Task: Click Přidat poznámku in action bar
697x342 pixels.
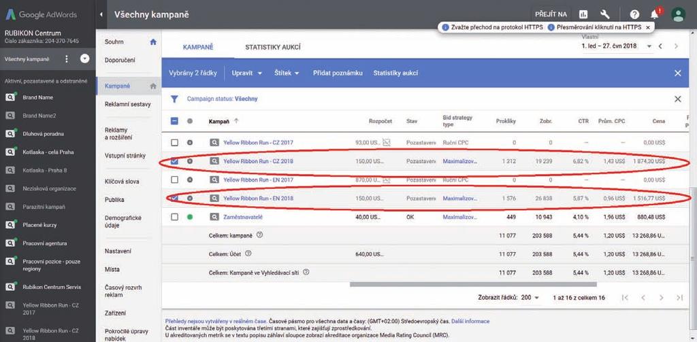Action: point(338,73)
